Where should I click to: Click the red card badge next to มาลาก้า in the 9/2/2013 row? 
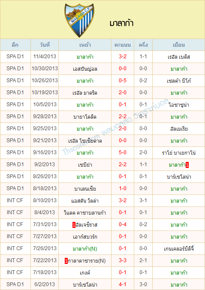187,165
